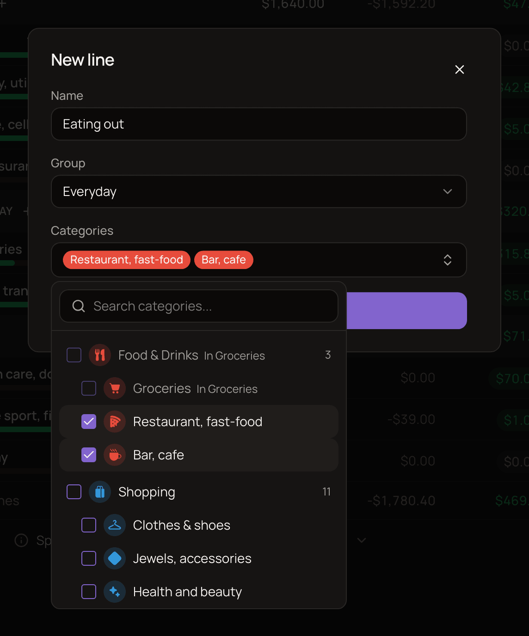Viewport: 529px width, 636px height.
Task: Select the Health and beauty label
Action: pyautogui.click(x=187, y=592)
